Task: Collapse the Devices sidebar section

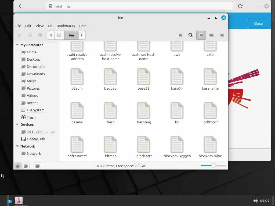Action: pyautogui.click(x=17, y=124)
